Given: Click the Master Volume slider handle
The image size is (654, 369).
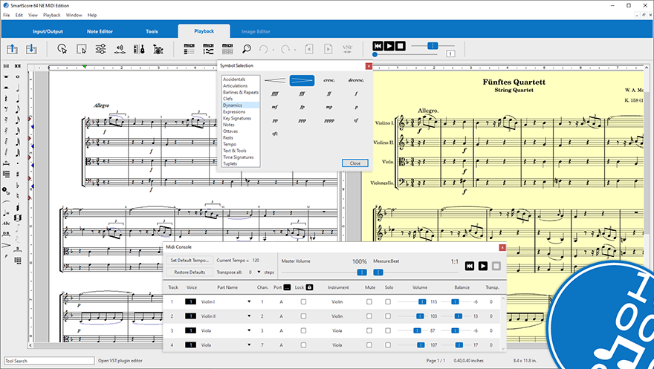Looking at the screenshot, I should [x=362, y=272].
